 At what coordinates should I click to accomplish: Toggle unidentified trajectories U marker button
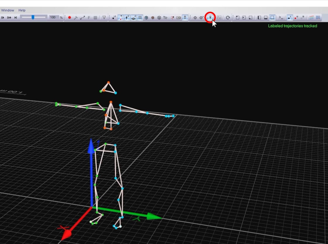pyautogui.click(x=296, y=18)
